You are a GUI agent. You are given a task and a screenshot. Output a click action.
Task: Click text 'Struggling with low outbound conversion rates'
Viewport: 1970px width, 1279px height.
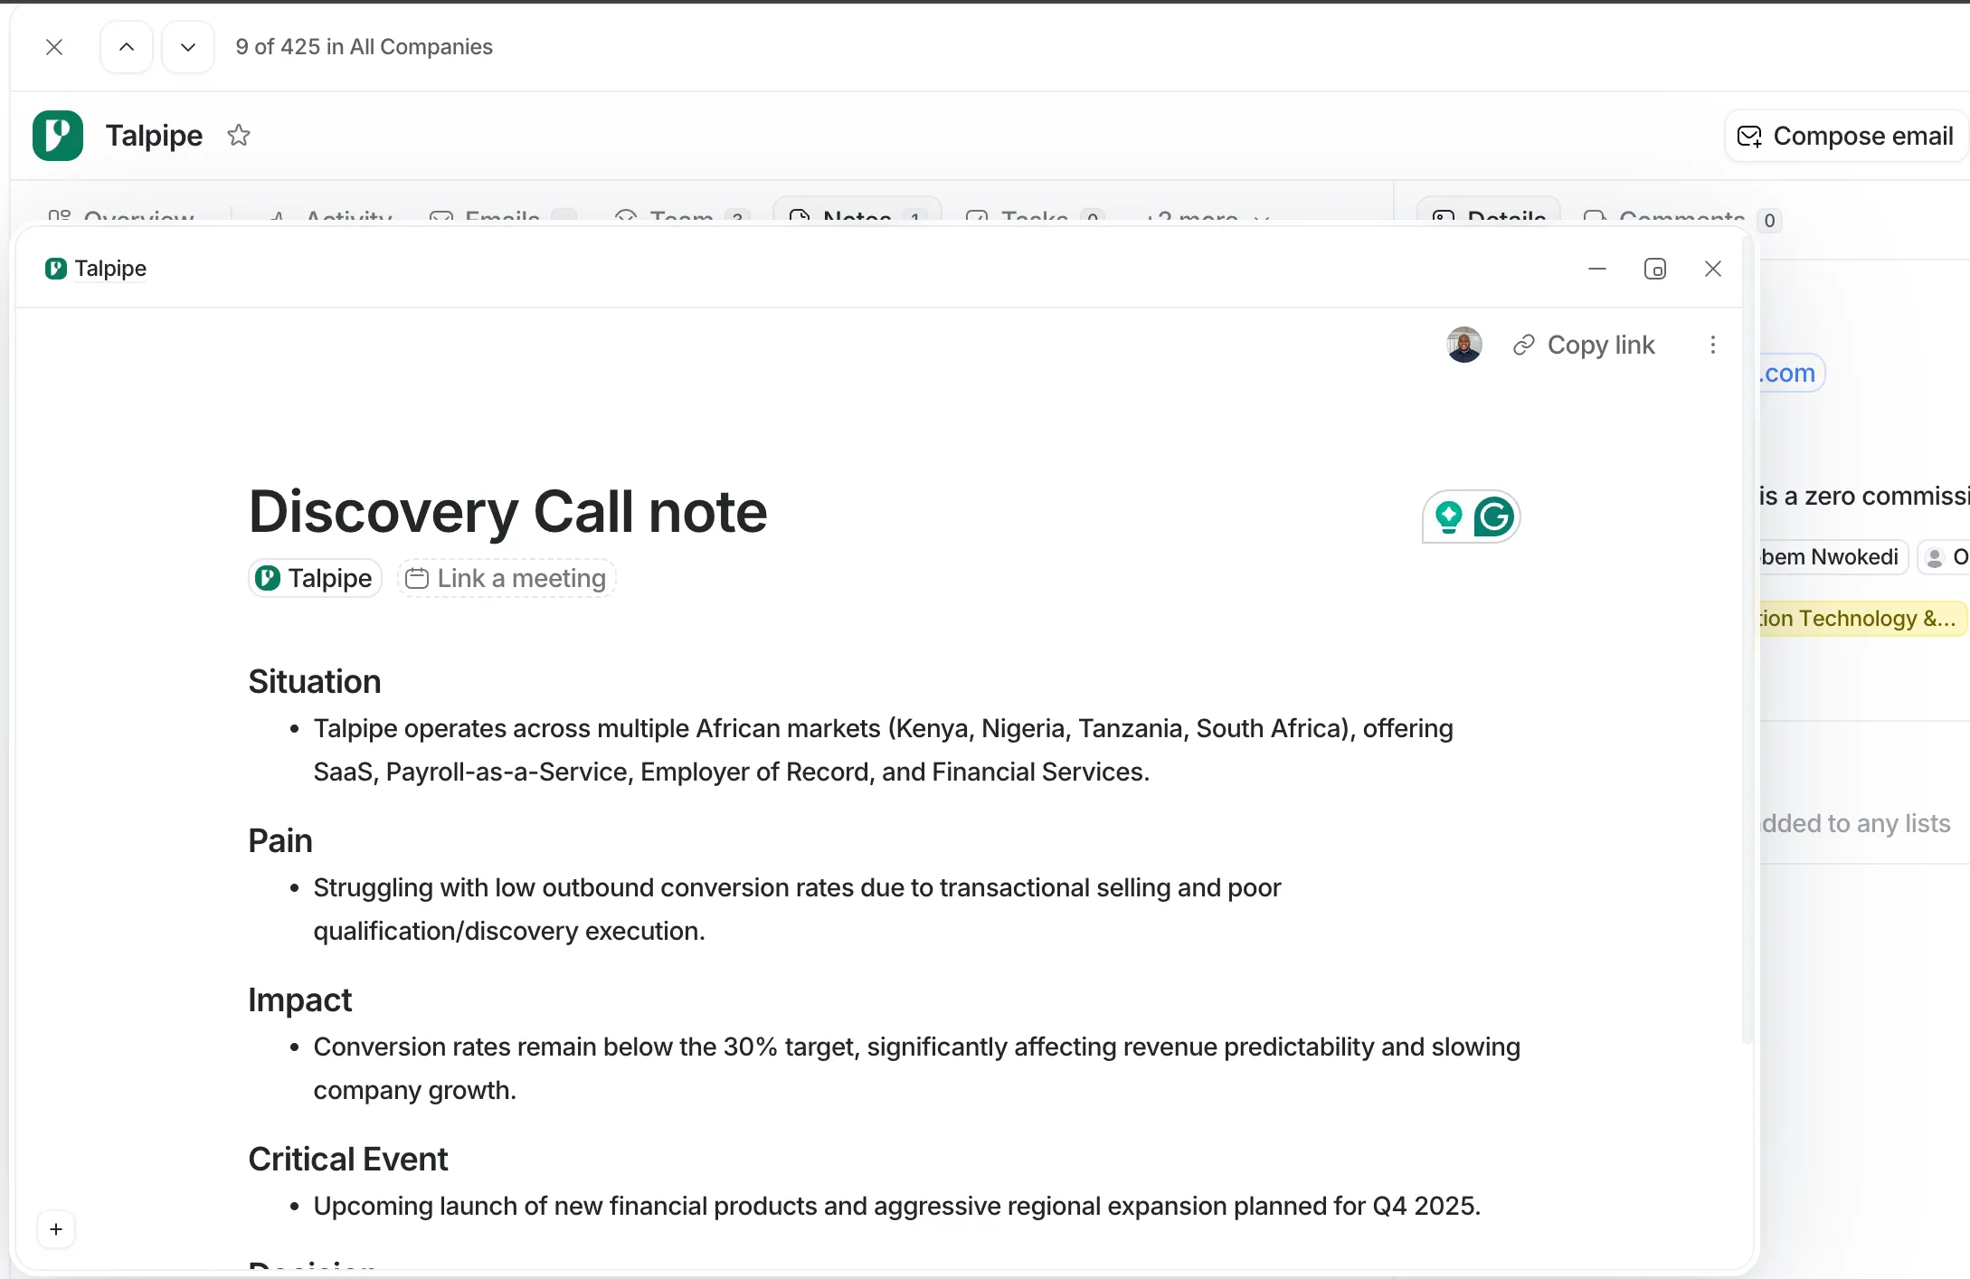click(x=584, y=888)
